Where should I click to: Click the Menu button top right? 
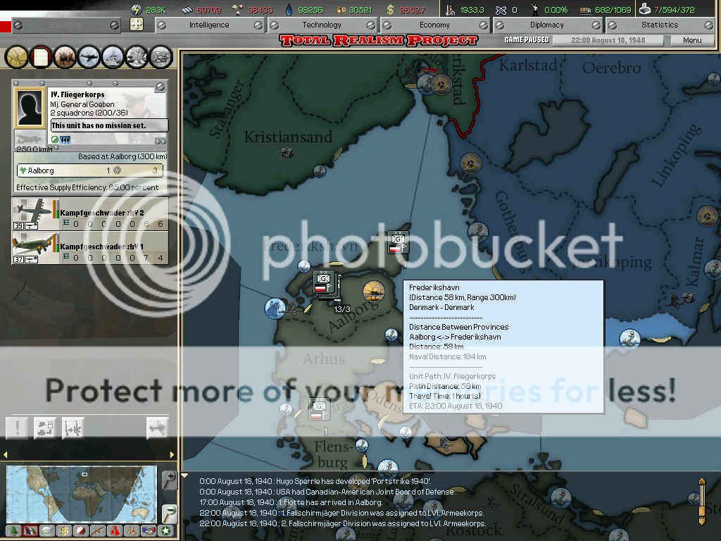point(691,40)
